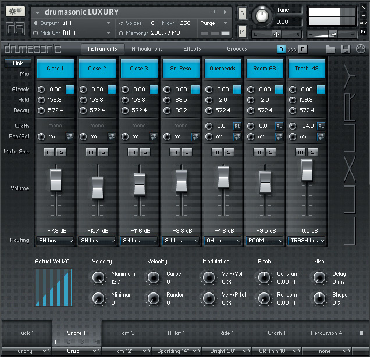Open the Midi Ch dropdown
This screenshot has height=357, width=370.
pos(72,33)
